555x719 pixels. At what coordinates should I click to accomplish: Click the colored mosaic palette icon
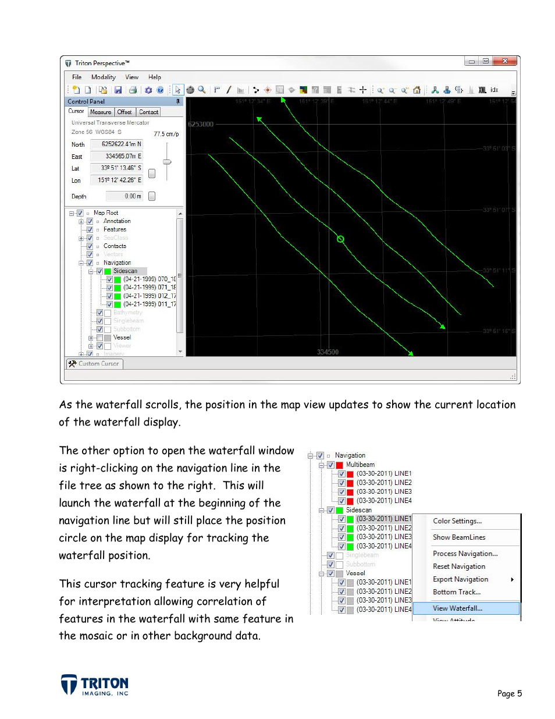pos(303,90)
